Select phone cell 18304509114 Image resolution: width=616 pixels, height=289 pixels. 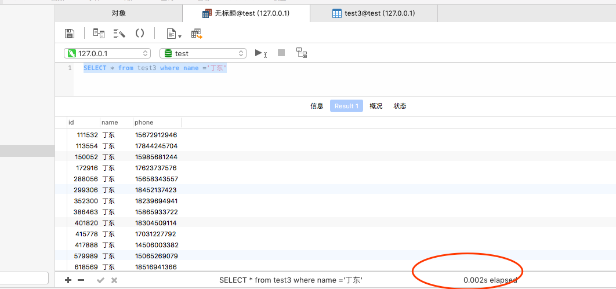[x=157, y=223]
